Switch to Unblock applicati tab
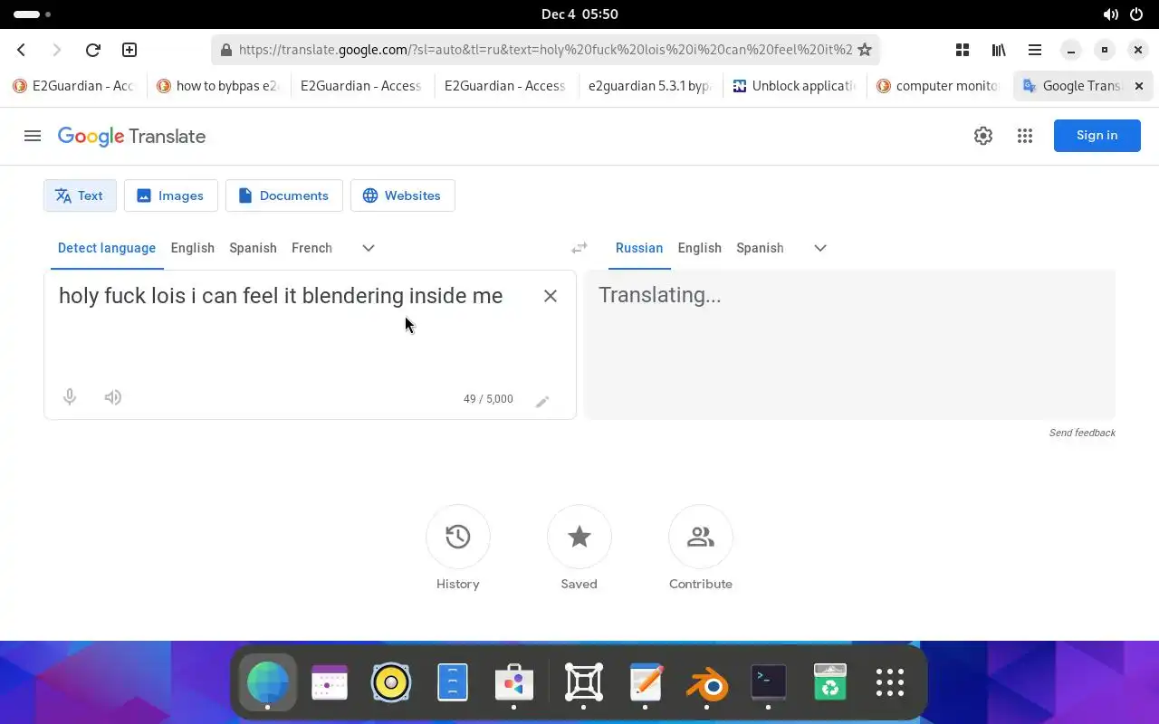1159x724 pixels. pos(795,86)
